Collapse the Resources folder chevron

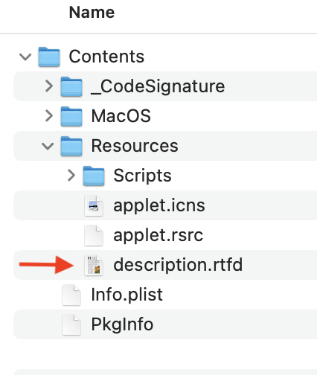pyautogui.click(x=48, y=147)
